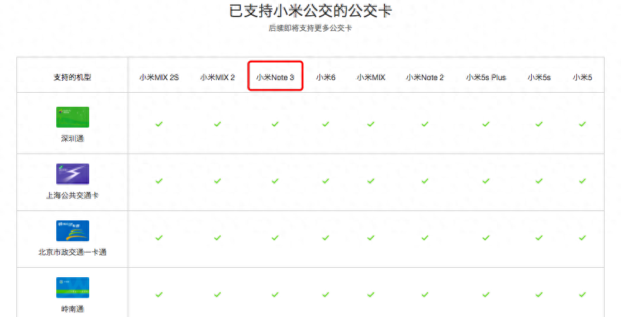Click 深圳通 checkmark under 小米Note 2
Viewport: 621px width, 317px height.
point(425,124)
